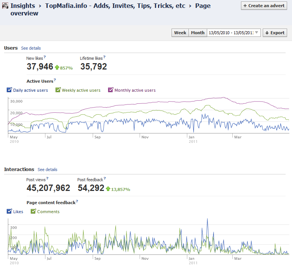Click the 13,857% increase figure
The width and height of the screenshot is (292, 265).
coord(120,189)
